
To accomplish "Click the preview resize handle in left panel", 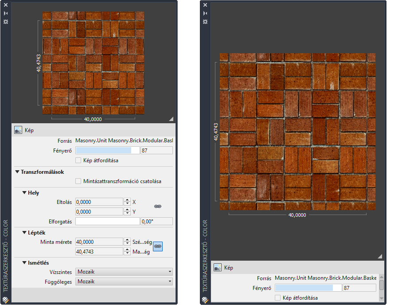I will (171, 118).
